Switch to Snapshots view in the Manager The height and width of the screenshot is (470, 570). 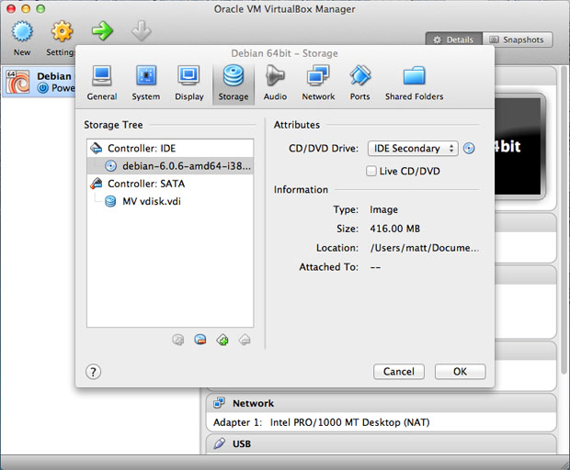click(x=518, y=39)
